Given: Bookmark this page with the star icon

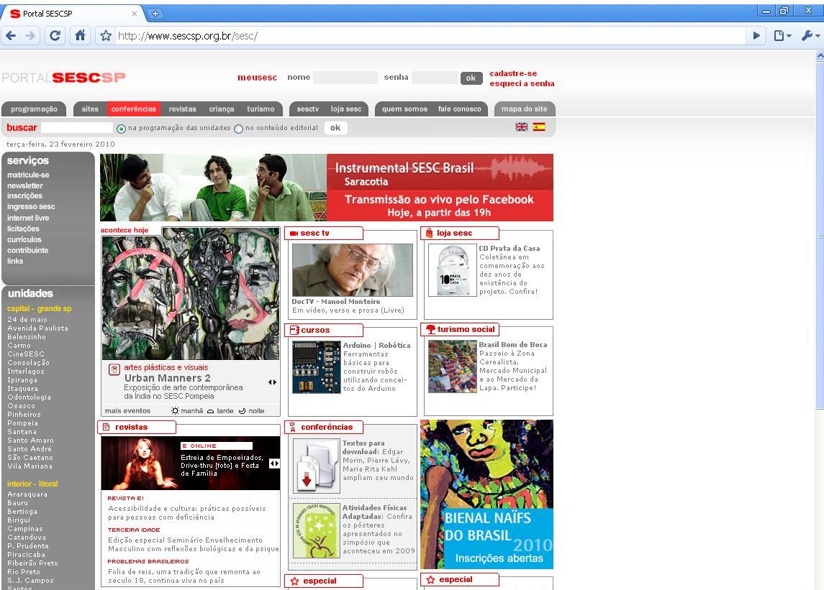Looking at the screenshot, I should point(106,36).
